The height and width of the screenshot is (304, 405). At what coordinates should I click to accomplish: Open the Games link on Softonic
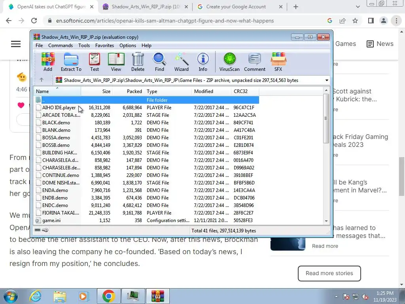345,44
